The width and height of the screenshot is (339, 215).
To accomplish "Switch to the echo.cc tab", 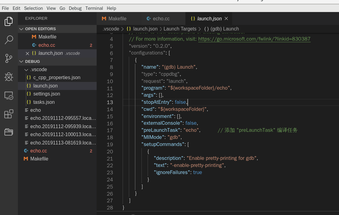I will point(161,18).
